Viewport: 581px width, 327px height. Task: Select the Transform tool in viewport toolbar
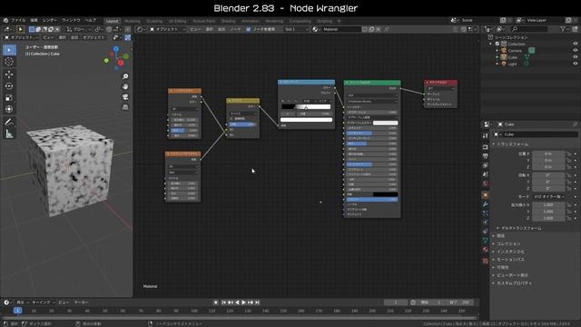point(9,109)
